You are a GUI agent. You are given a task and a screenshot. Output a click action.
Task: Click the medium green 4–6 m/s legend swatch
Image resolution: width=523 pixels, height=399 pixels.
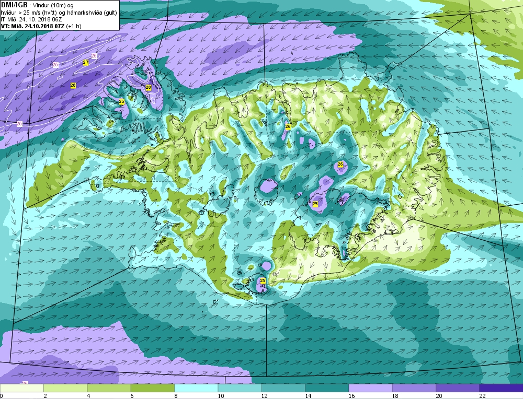(x=109, y=388)
